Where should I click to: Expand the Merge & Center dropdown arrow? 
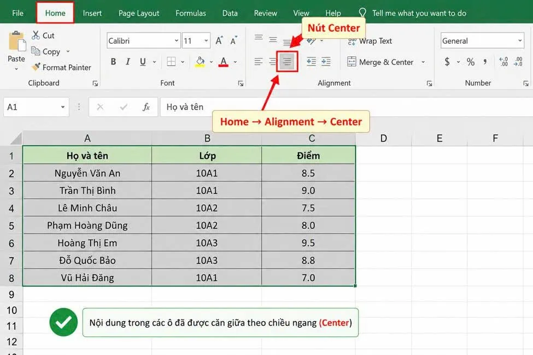click(423, 62)
